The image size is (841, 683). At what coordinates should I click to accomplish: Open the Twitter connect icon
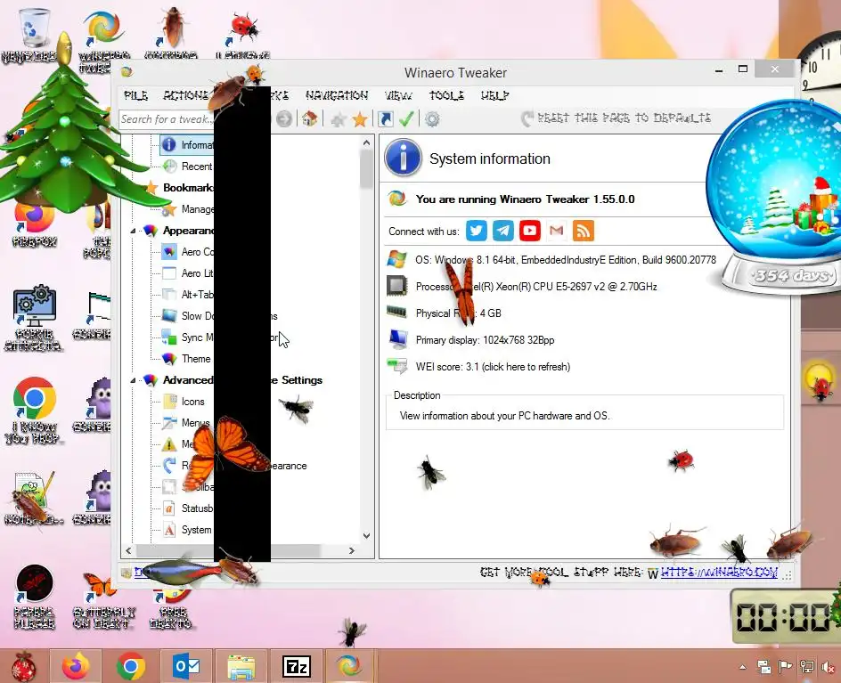coord(477,231)
